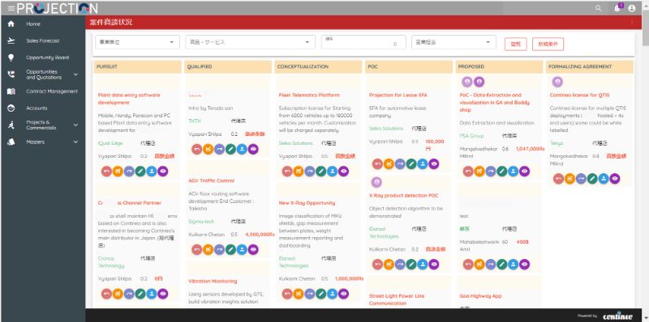Click the Accounts face icon in sidebar
The image size is (649, 322).
pyautogui.click(x=11, y=108)
